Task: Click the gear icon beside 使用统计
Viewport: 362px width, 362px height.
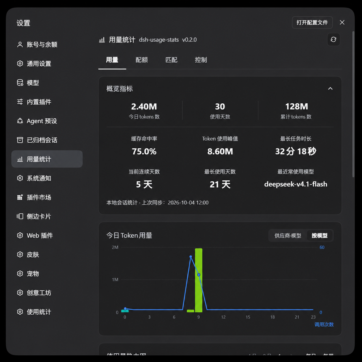Action: pyautogui.click(x=20, y=312)
